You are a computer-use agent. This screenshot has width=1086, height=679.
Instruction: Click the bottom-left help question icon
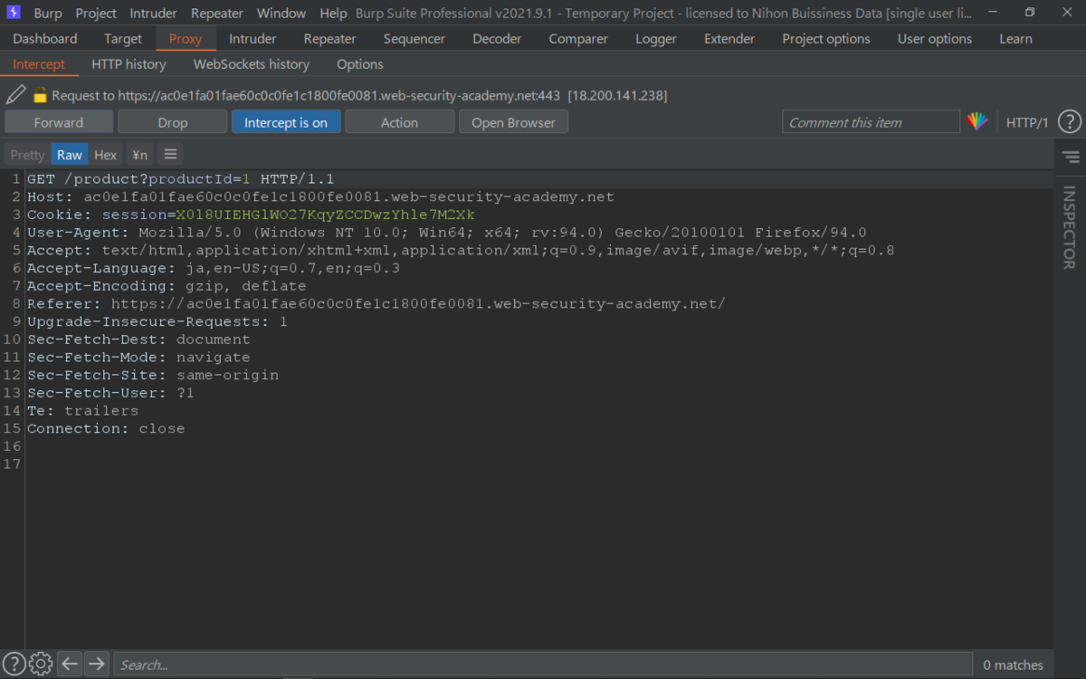coord(14,664)
